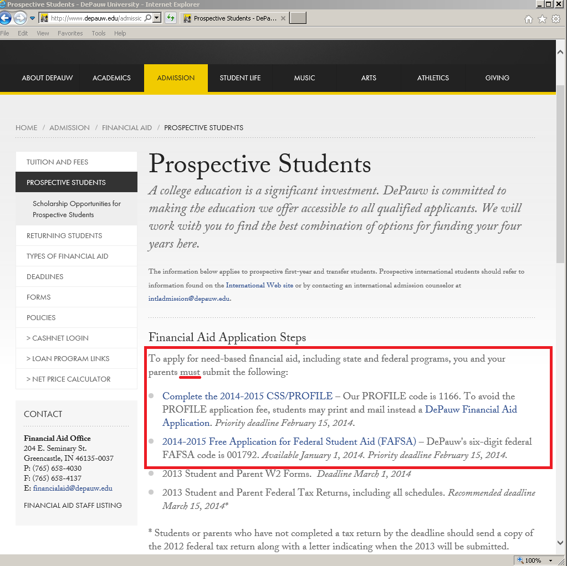567x566 pixels.
Task: Click the Refresh page icon
Action: point(171,18)
